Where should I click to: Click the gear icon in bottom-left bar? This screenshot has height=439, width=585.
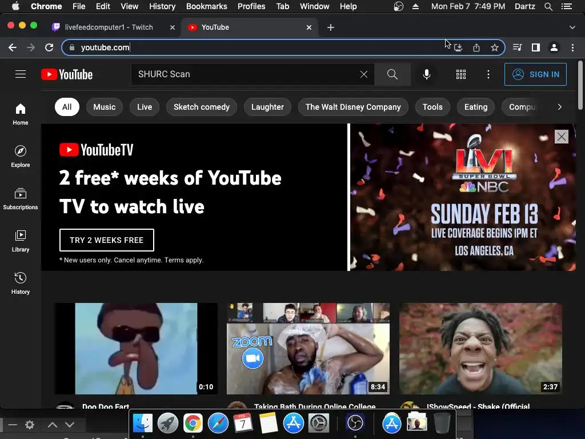tap(30, 425)
